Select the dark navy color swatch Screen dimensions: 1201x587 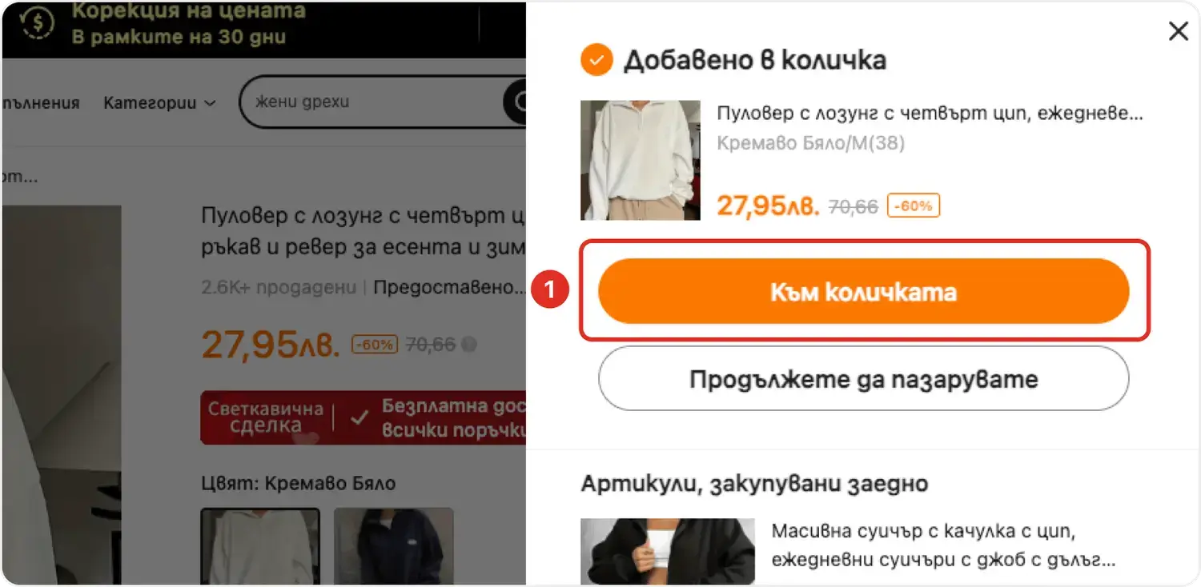[x=394, y=546]
